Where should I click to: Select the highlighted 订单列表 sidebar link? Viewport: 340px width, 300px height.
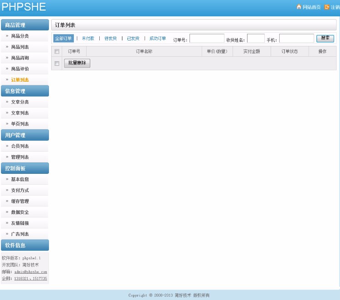click(20, 80)
